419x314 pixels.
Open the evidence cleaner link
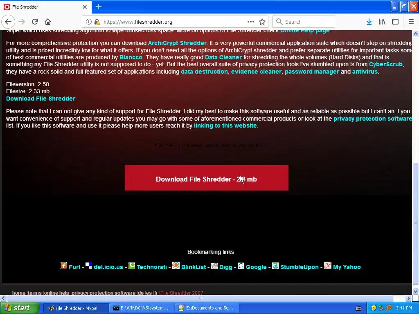click(x=256, y=72)
